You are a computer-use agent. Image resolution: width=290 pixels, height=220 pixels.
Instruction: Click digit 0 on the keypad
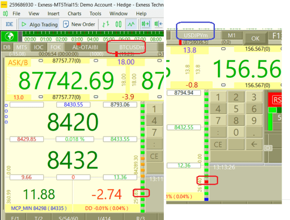[236, 132]
